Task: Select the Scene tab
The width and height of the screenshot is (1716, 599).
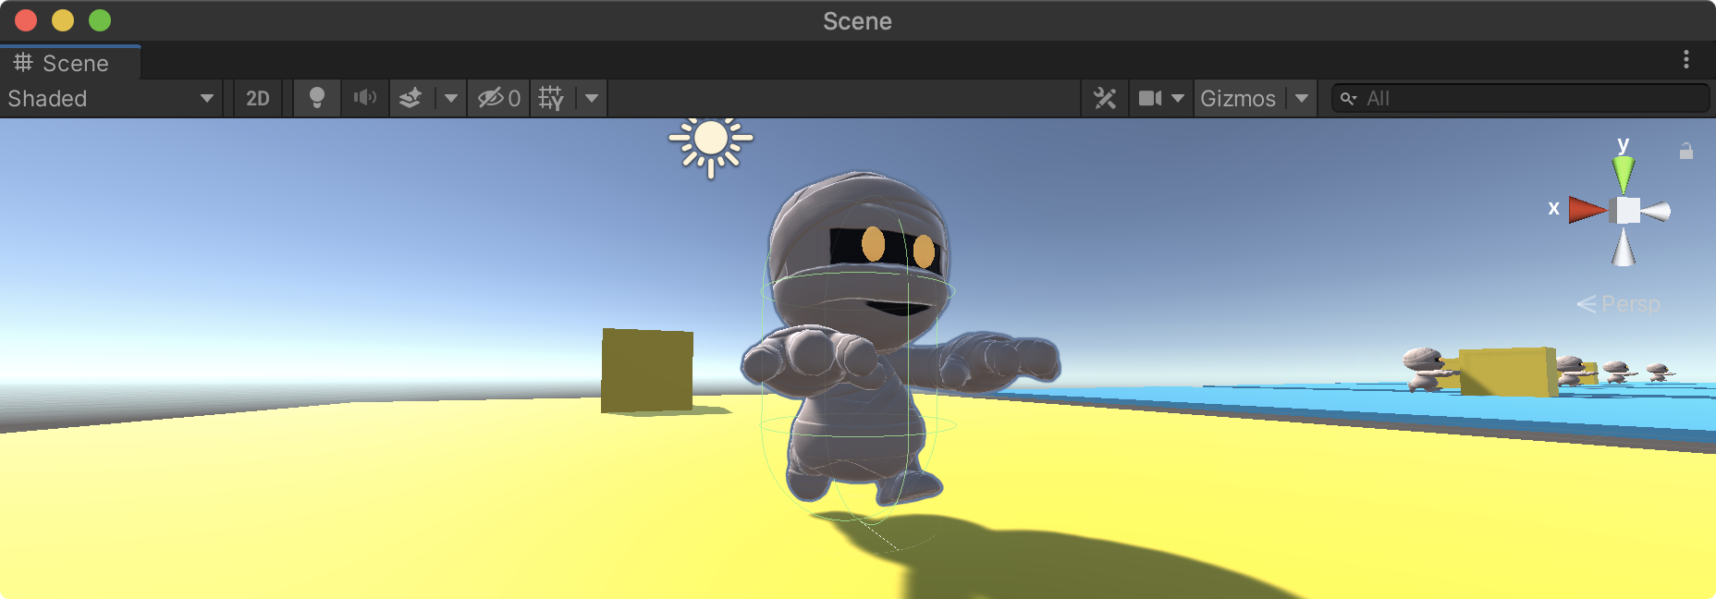Action: (63, 63)
